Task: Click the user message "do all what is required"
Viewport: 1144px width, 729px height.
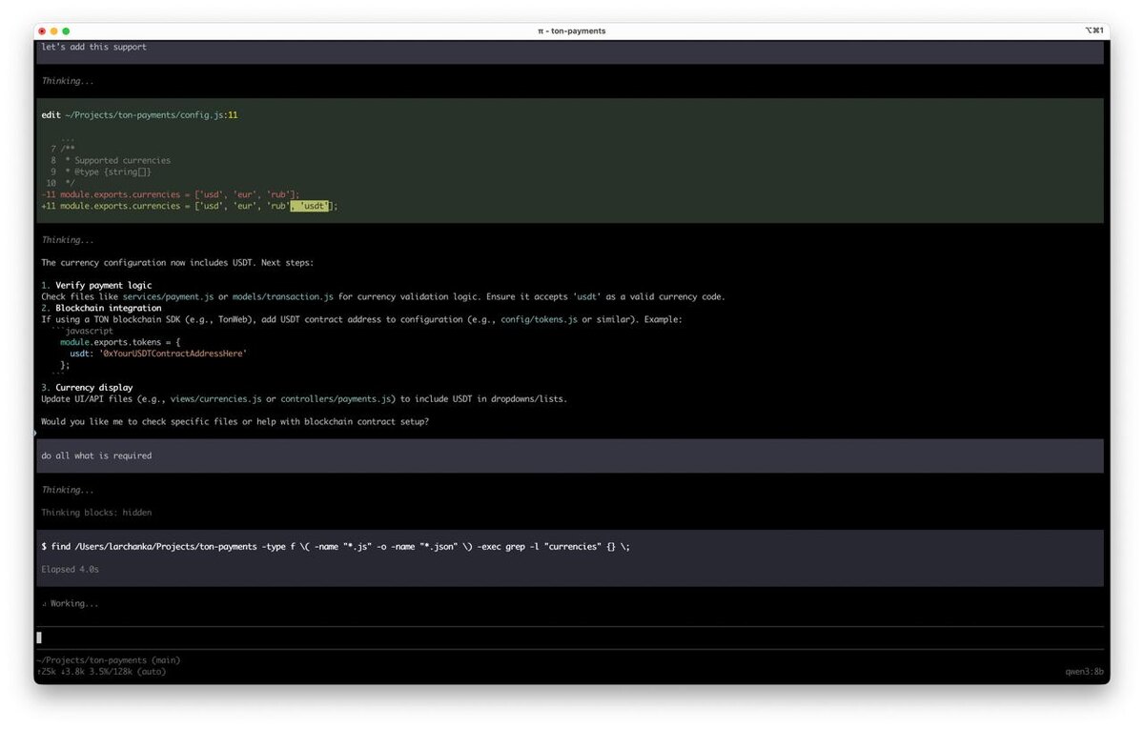Action: pos(96,456)
